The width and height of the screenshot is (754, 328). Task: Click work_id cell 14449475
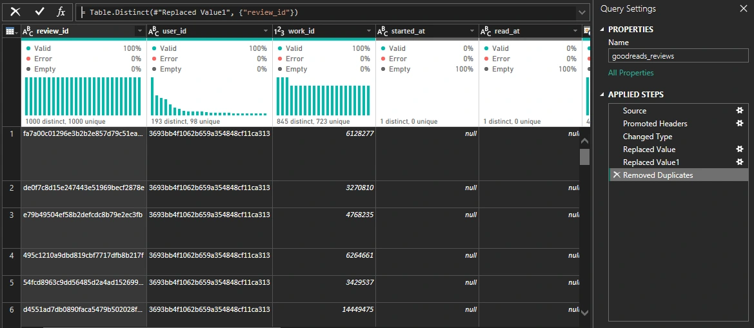click(324, 316)
